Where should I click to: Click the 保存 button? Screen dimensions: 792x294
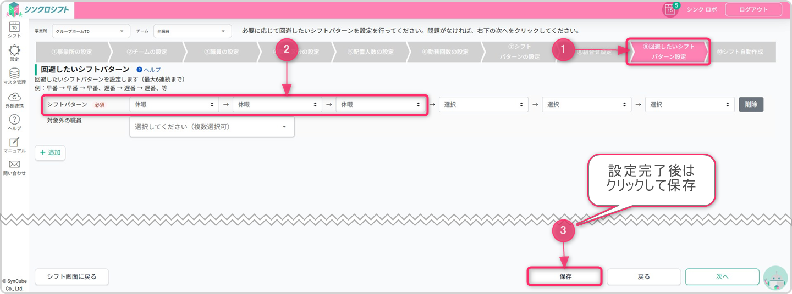click(x=565, y=277)
